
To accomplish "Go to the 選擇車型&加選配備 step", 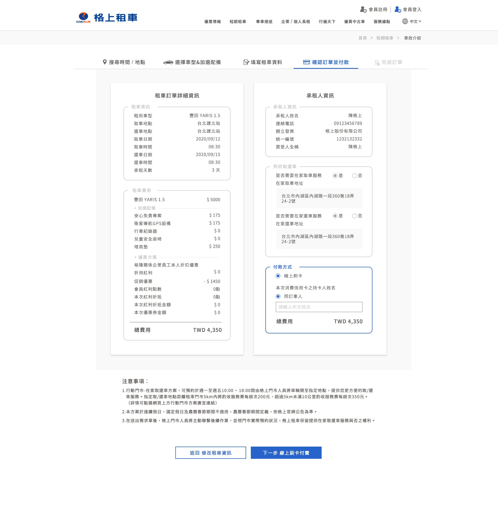I will point(192,62).
